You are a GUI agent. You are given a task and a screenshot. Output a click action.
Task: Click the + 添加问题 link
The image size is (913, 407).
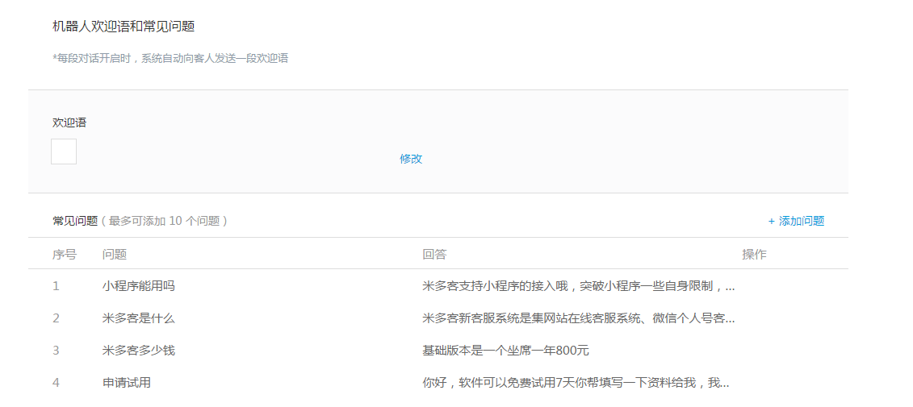[x=796, y=221]
